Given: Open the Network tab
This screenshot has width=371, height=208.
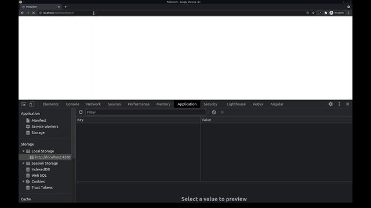Looking at the screenshot, I should coord(93,104).
